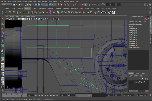The height and width of the screenshot is (101, 152).
Task: Choose the Lasso select tool
Action: coord(2,23)
